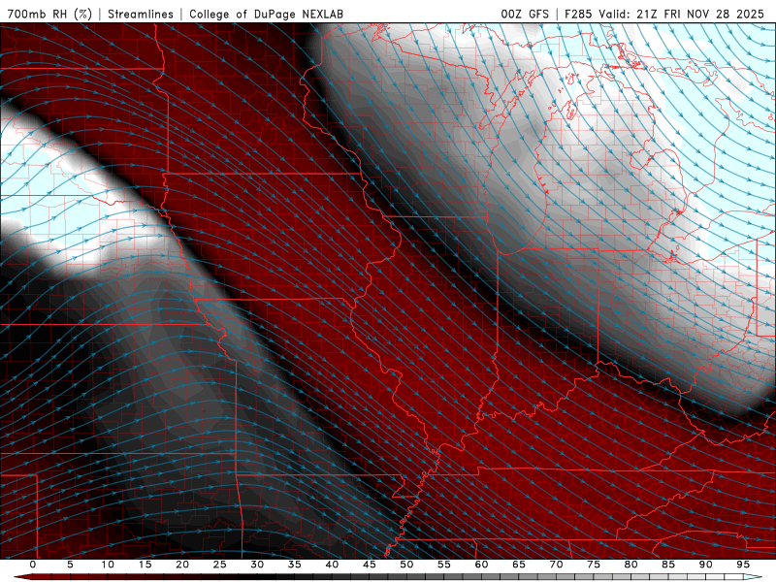Click the "40" label on the color scale

click(x=332, y=565)
